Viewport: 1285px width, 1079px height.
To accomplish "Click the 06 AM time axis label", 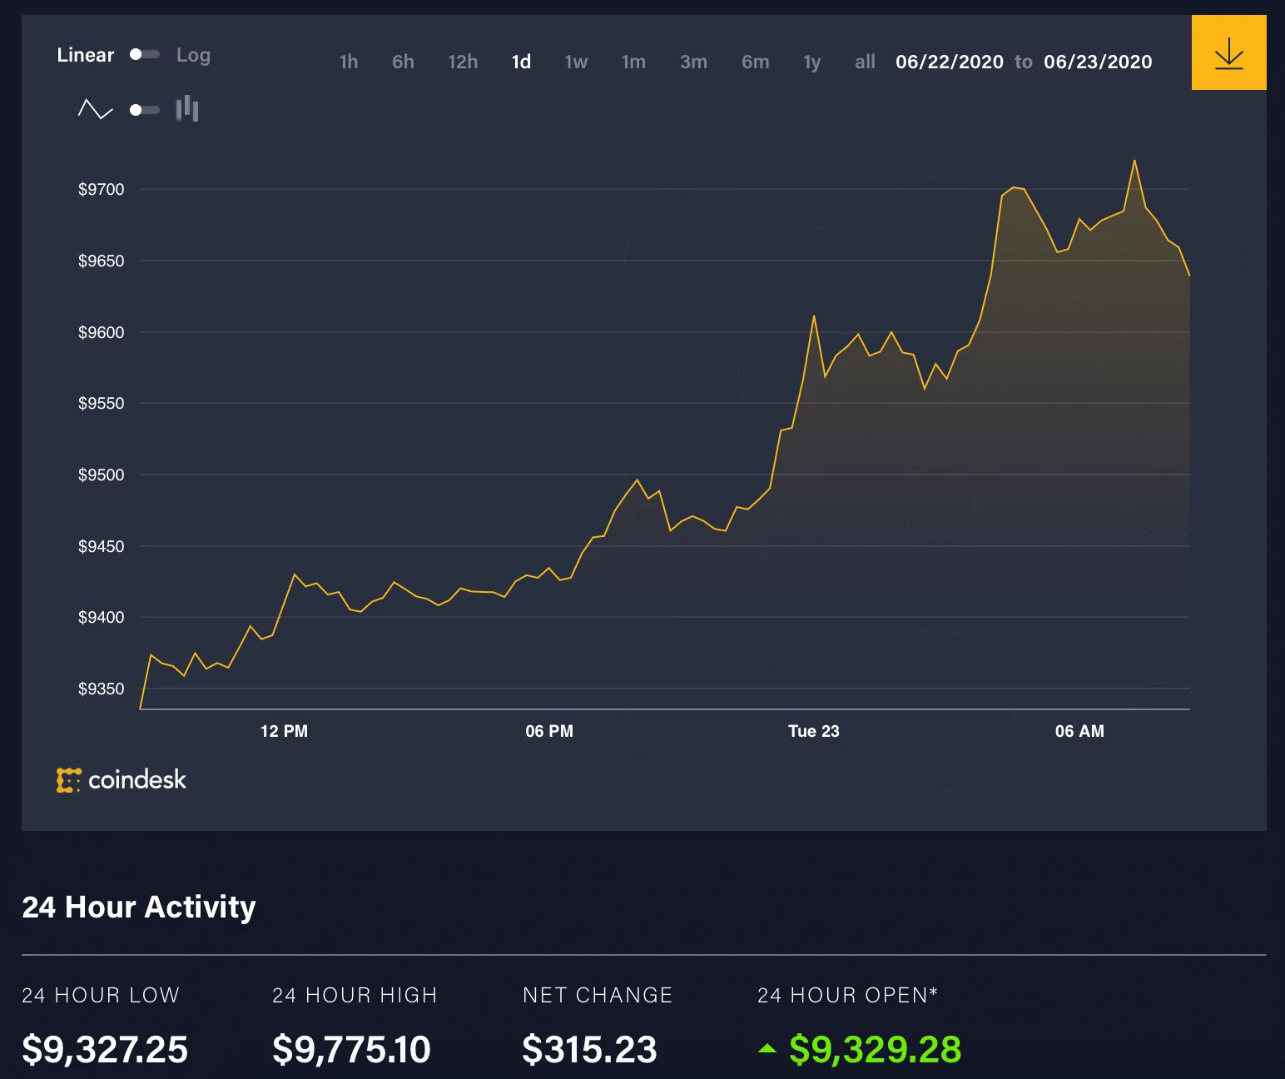I will pos(1079,731).
